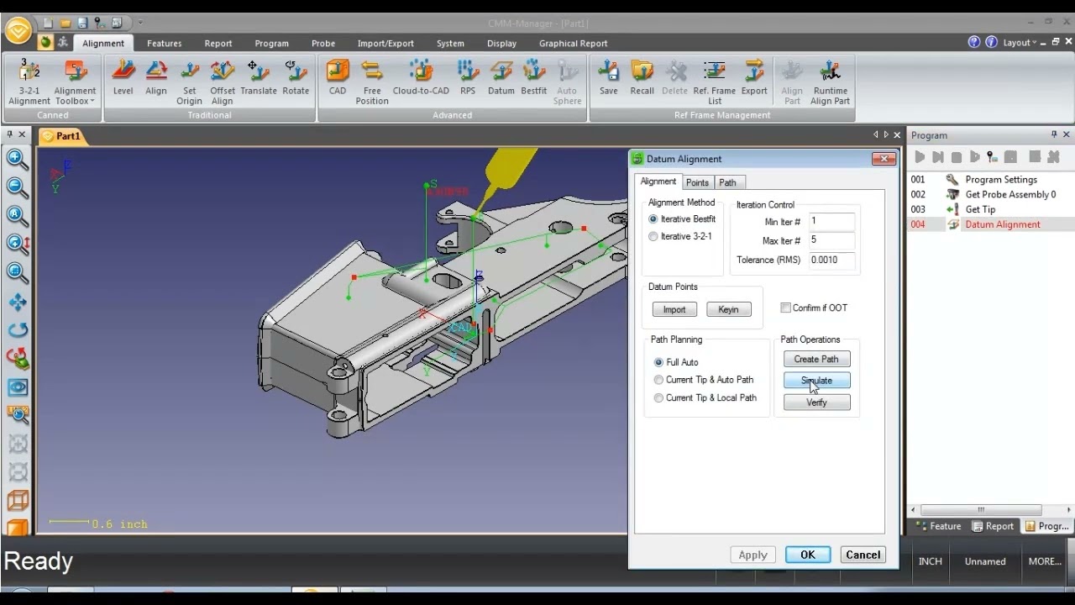Choose the Set Origin tool
The height and width of the screenshot is (605, 1075).
click(189, 82)
